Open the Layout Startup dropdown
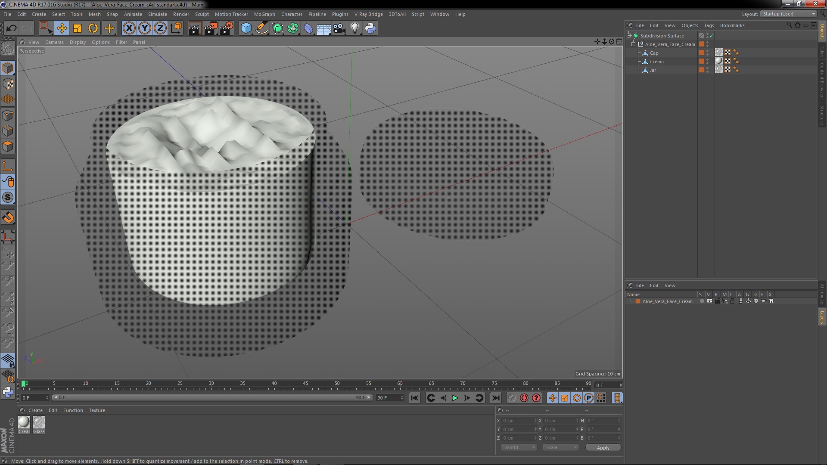This screenshot has height=465, width=827. pos(789,14)
